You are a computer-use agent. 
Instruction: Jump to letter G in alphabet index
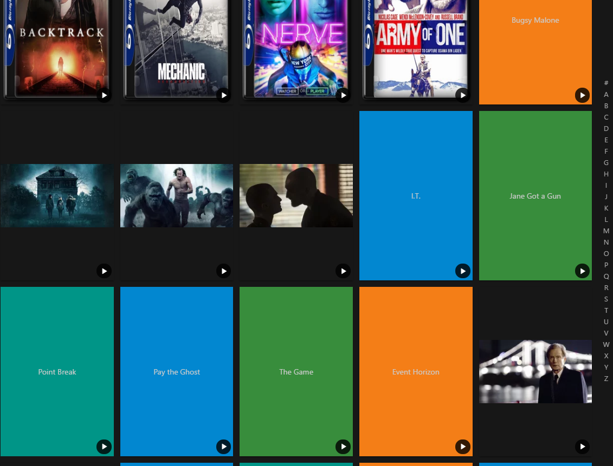(x=606, y=162)
